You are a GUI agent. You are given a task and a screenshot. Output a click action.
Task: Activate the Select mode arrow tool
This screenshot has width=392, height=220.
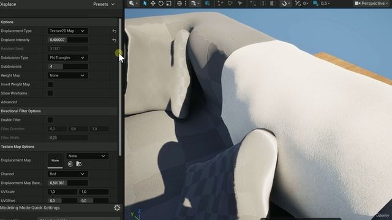pos(145,4)
